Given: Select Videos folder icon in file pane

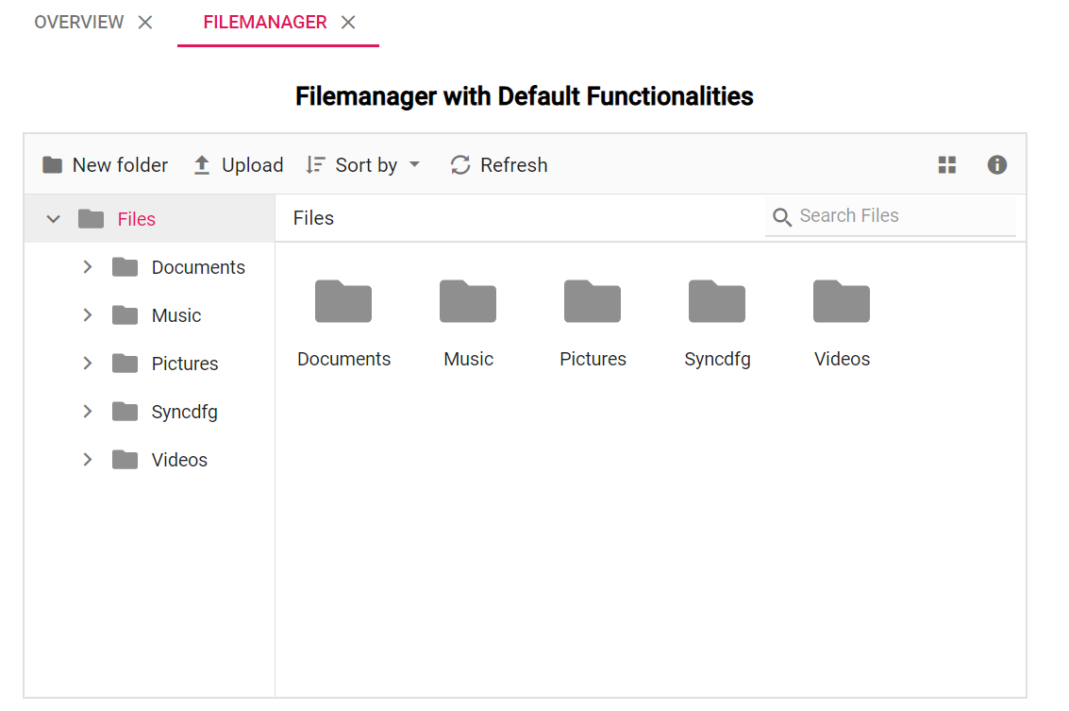Looking at the screenshot, I should [842, 301].
